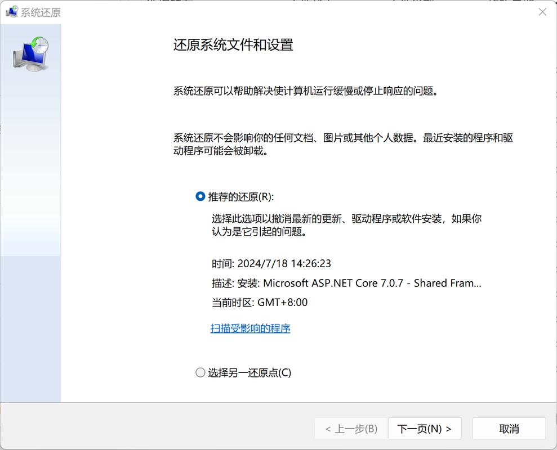
Task: Click the paragraph about 文档、图片或其他个人数据
Action: pos(343,145)
